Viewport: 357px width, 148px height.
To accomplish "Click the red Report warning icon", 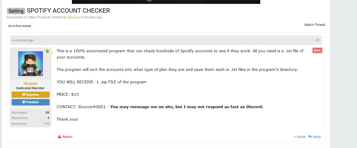I will coord(59,137).
